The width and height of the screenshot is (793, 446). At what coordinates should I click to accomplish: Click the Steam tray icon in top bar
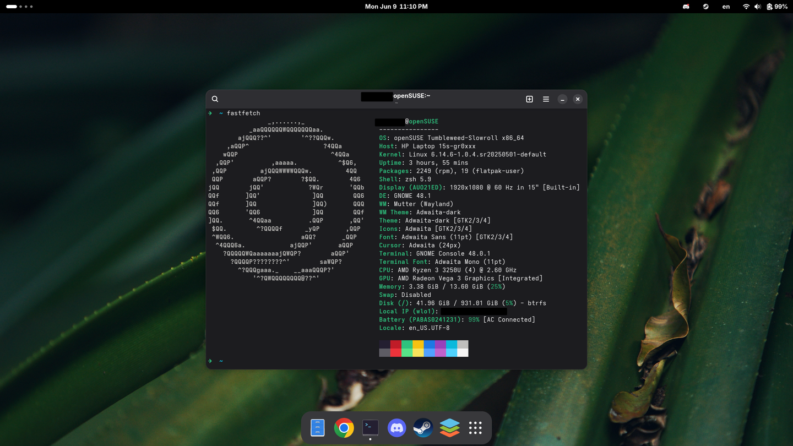pyautogui.click(x=705, y=7)
